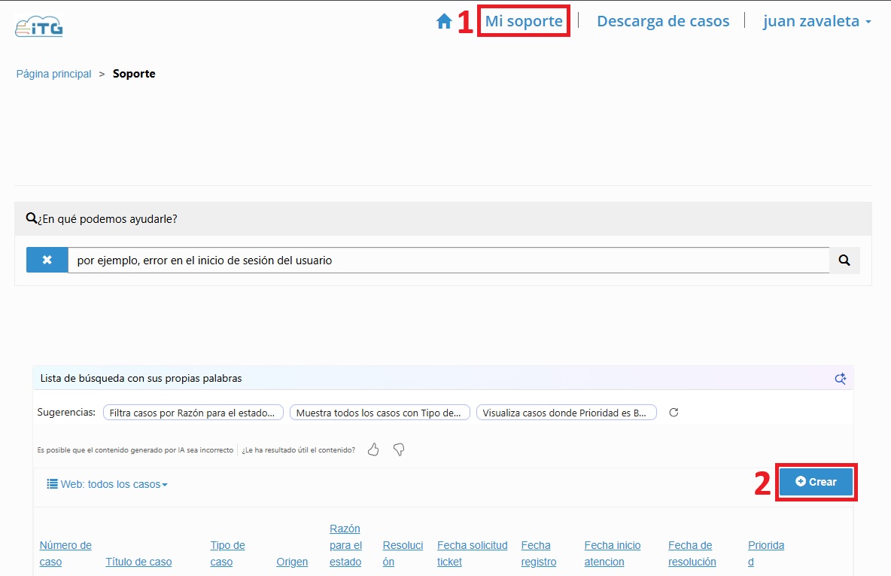Screen dimensions: 891x576
Task: Sort by Número de caso column
Action: click(x=65, y=553)
